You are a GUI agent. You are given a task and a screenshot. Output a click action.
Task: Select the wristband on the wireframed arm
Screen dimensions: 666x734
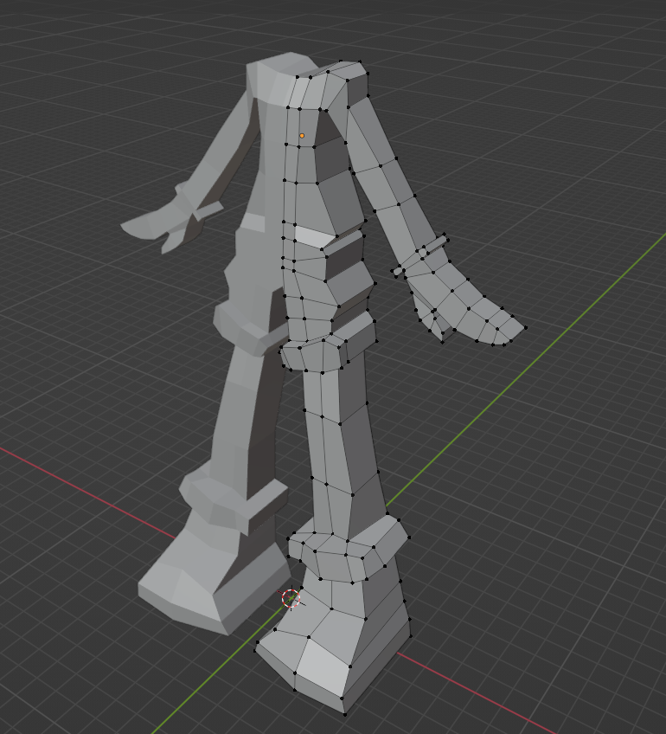click(422, 254)
